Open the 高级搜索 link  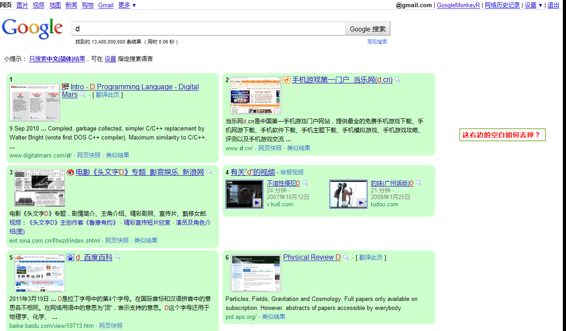377,42
